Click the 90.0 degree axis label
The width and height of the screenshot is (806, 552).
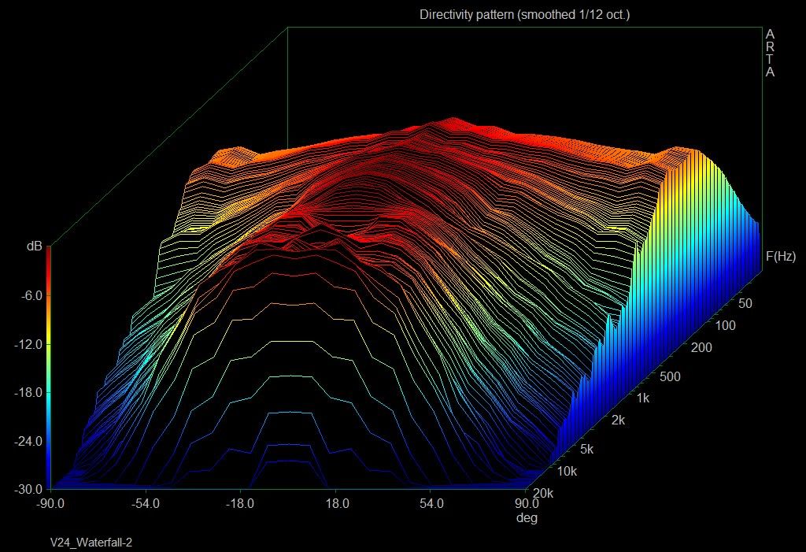[527, 502]
